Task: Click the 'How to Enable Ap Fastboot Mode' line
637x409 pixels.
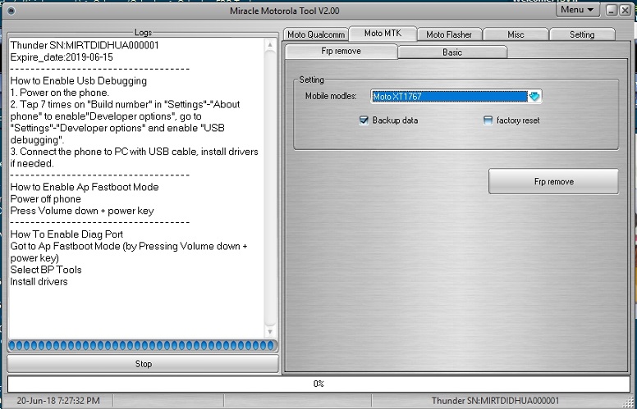Action: (x=85, y=187)
